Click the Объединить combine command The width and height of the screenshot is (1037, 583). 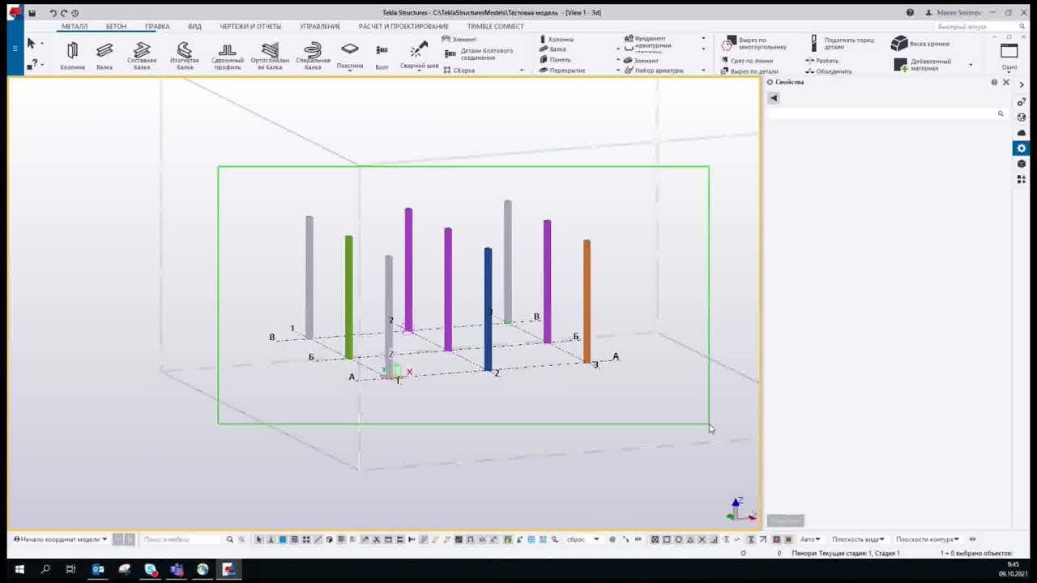tap(829, 71)
